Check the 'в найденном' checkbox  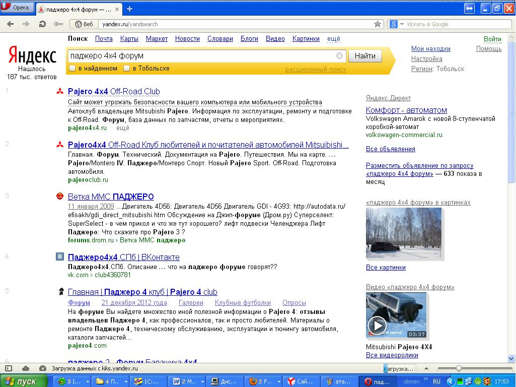(x=72, y=69)
